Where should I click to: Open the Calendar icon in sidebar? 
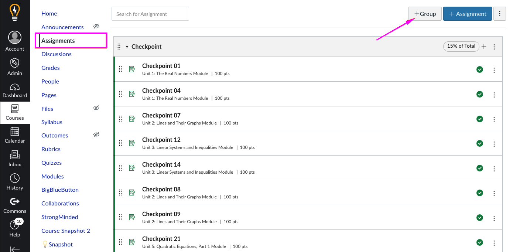tap(15, 132)
